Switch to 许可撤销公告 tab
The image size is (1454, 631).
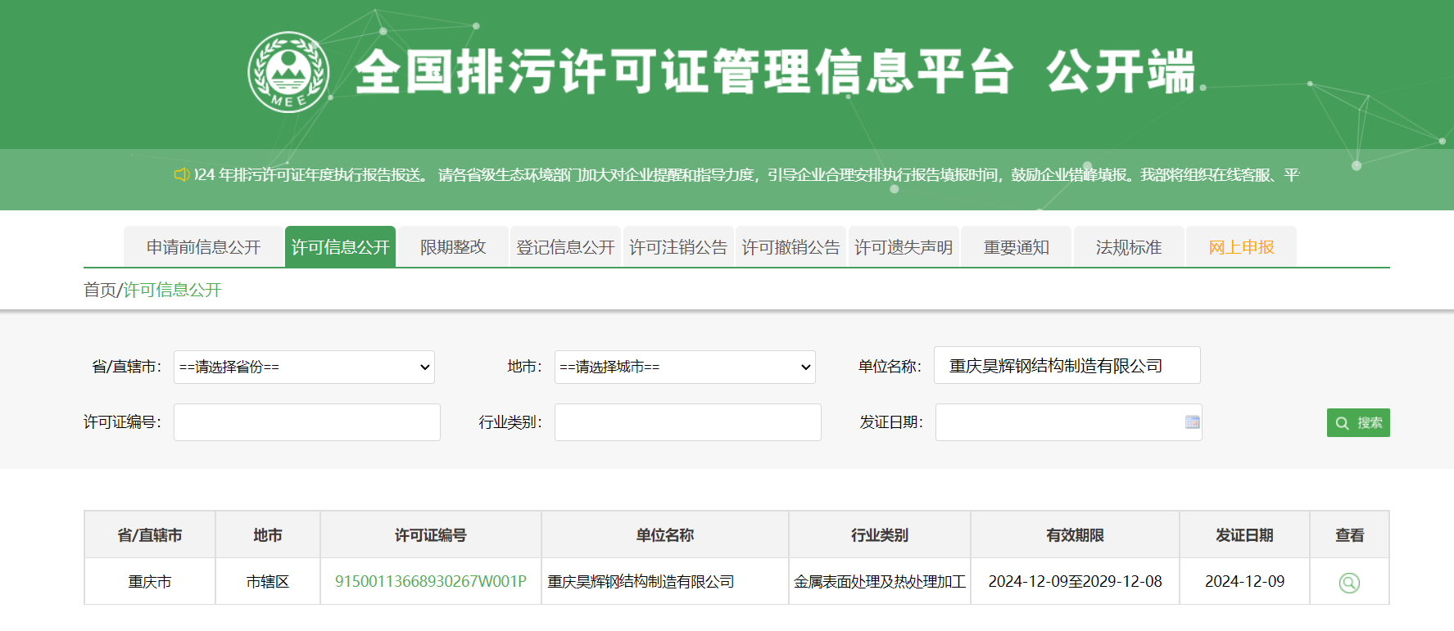tap(790, 247)
